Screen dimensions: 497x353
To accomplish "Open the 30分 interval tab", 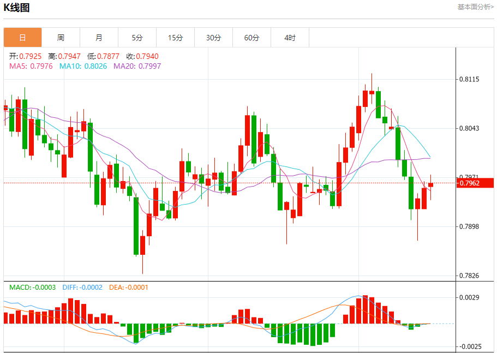I will [x=213, y=38].
